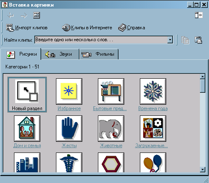Open the Бытовые предметы stove thumbnail

(x=111, y=91)
